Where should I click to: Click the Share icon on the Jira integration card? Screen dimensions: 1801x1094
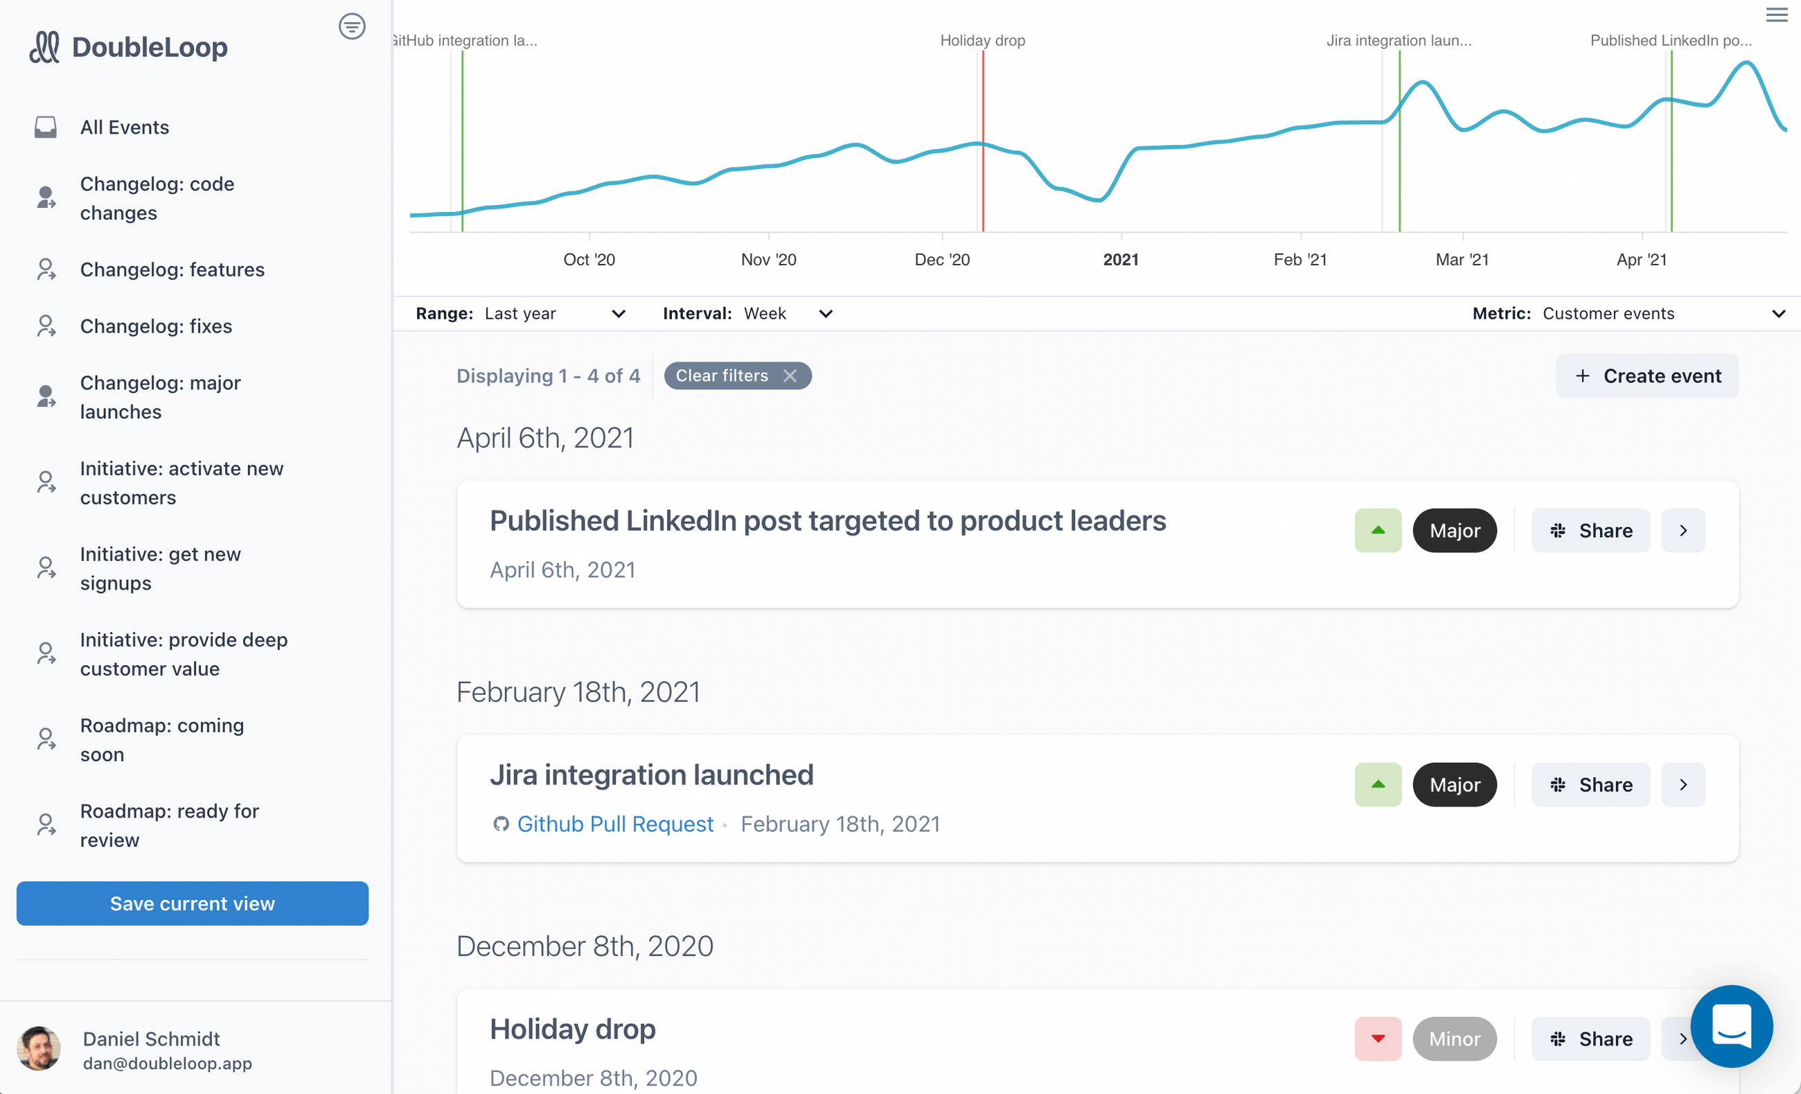(x=1559, y=784)
